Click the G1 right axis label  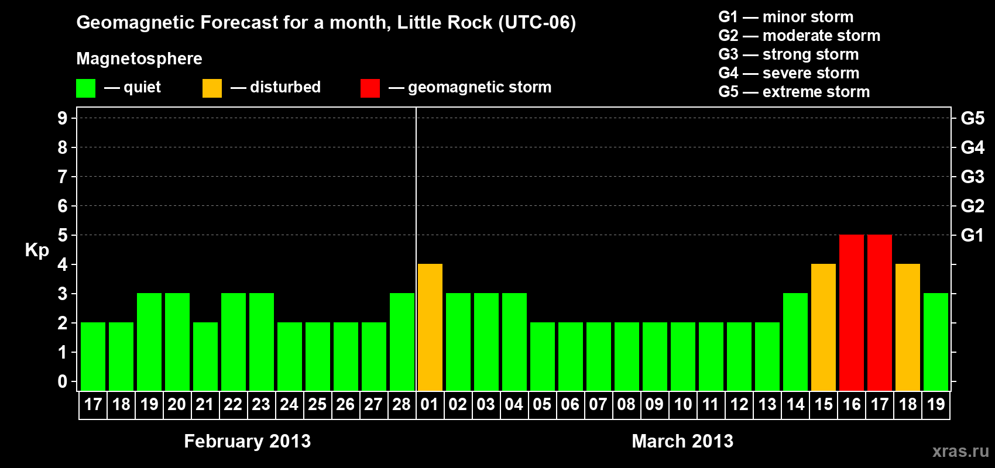973,235
